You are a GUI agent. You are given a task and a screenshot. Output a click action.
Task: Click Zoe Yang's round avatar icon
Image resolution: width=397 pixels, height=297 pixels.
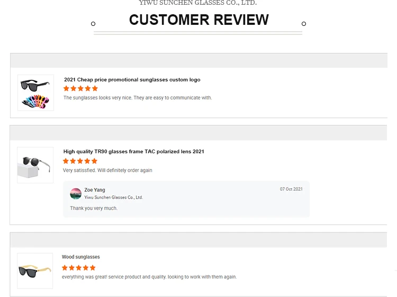click(x=76, y=193)
